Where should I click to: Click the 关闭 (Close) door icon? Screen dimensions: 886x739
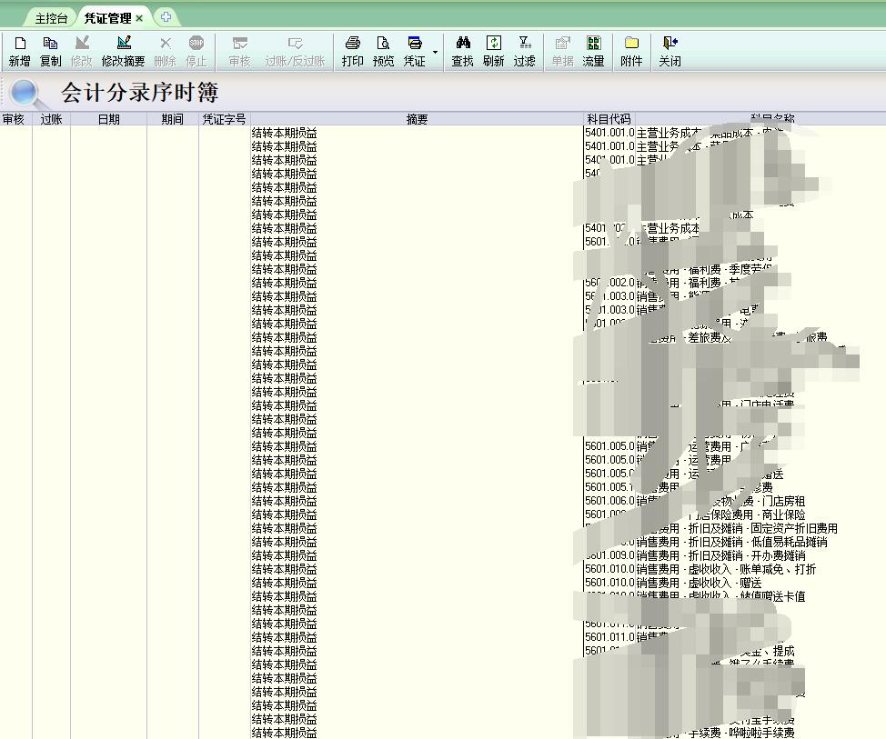coord(670,52)
